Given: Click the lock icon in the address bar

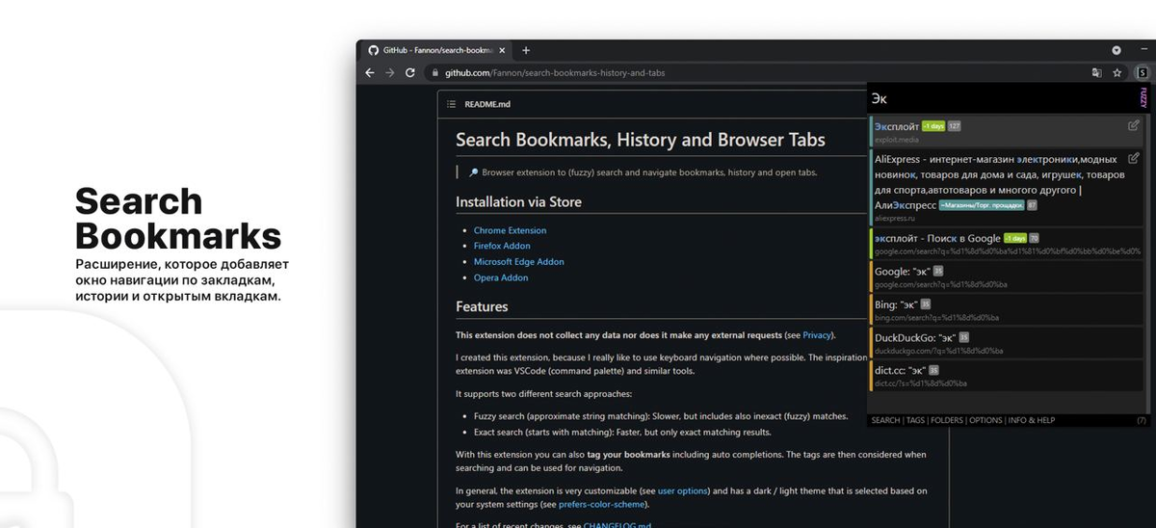Looking at the screenshot, I should pos(434,72).
